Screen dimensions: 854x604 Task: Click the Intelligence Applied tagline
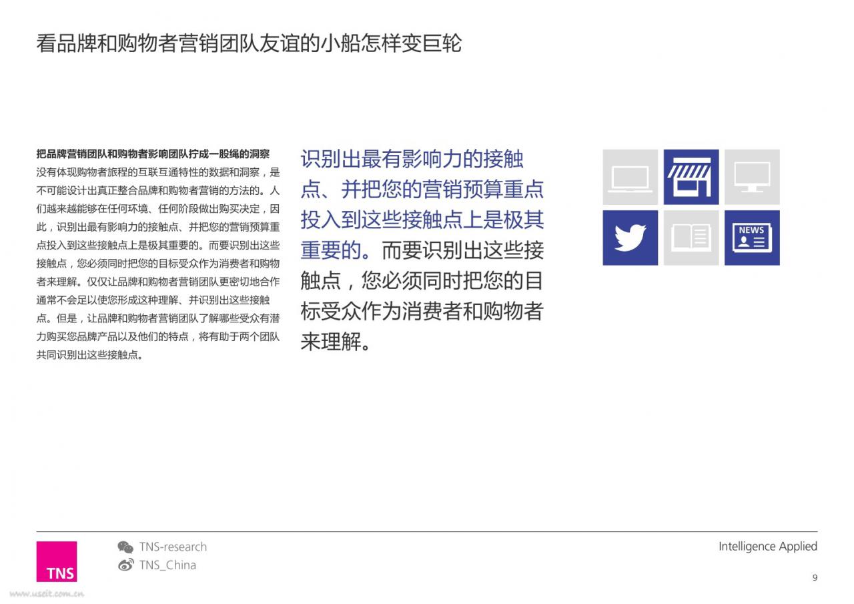point(767,546)
